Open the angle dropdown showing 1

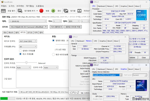coord(57,21)
